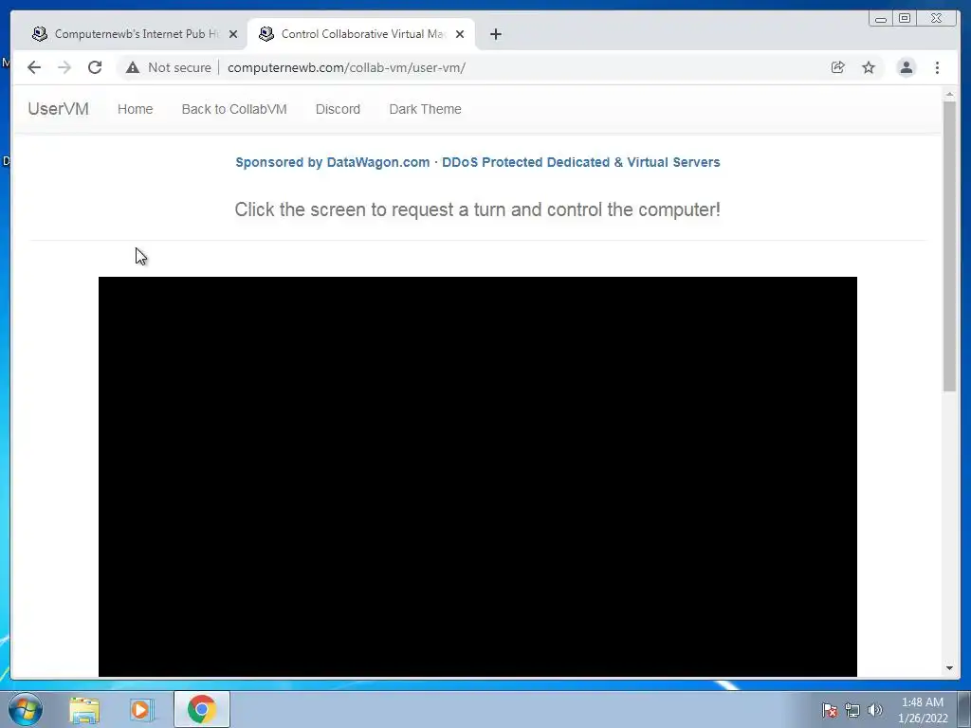Close the Computernewb's Internet Pub tab

pyautogui.click(x=233, y=34)
